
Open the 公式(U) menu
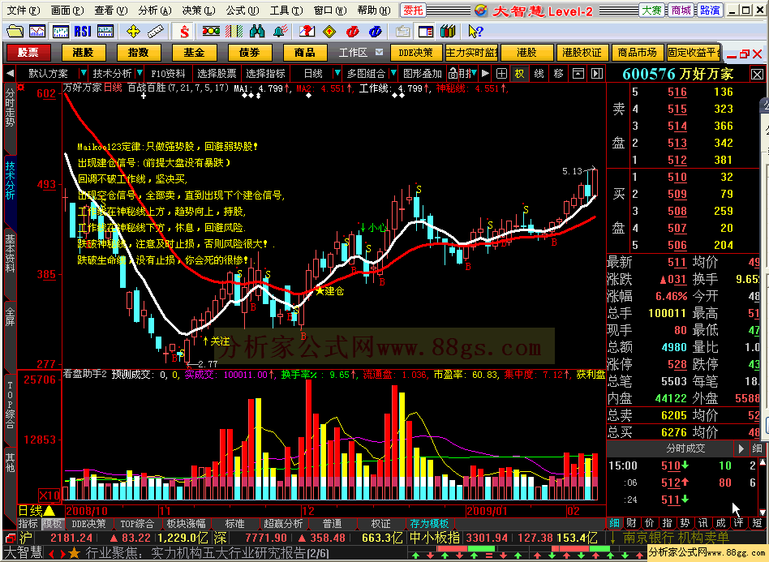pos(243,11)
